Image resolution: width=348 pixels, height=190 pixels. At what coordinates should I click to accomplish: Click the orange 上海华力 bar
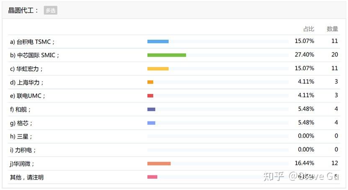point(150,82)
